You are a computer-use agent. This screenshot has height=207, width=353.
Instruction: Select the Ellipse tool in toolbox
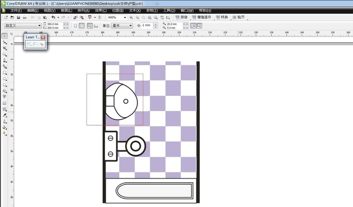(5, 78)
